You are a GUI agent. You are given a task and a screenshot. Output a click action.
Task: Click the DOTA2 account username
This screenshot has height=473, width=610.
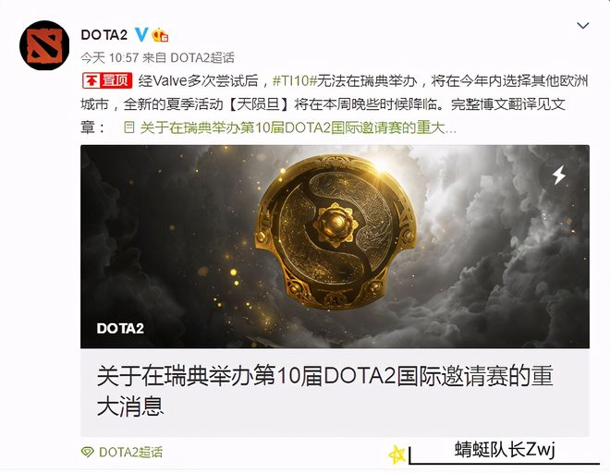coord(104,35)
